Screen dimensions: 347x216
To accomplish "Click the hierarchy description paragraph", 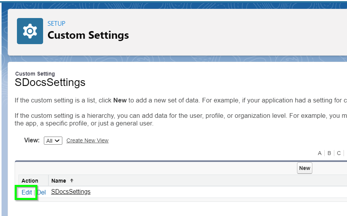I will tap(181, 119).
